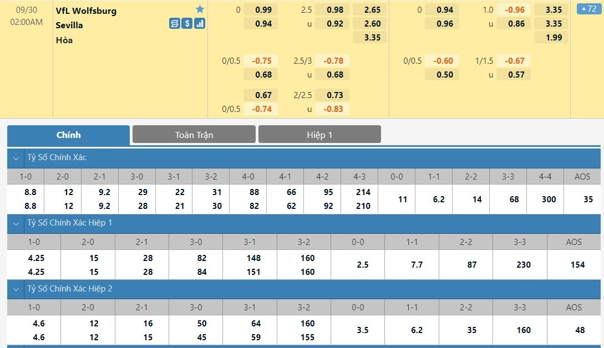Click full-match handicap odds 0.99 for Wolfsburg
The width and height of the screenshot is (604, 348).
[263, 10]
